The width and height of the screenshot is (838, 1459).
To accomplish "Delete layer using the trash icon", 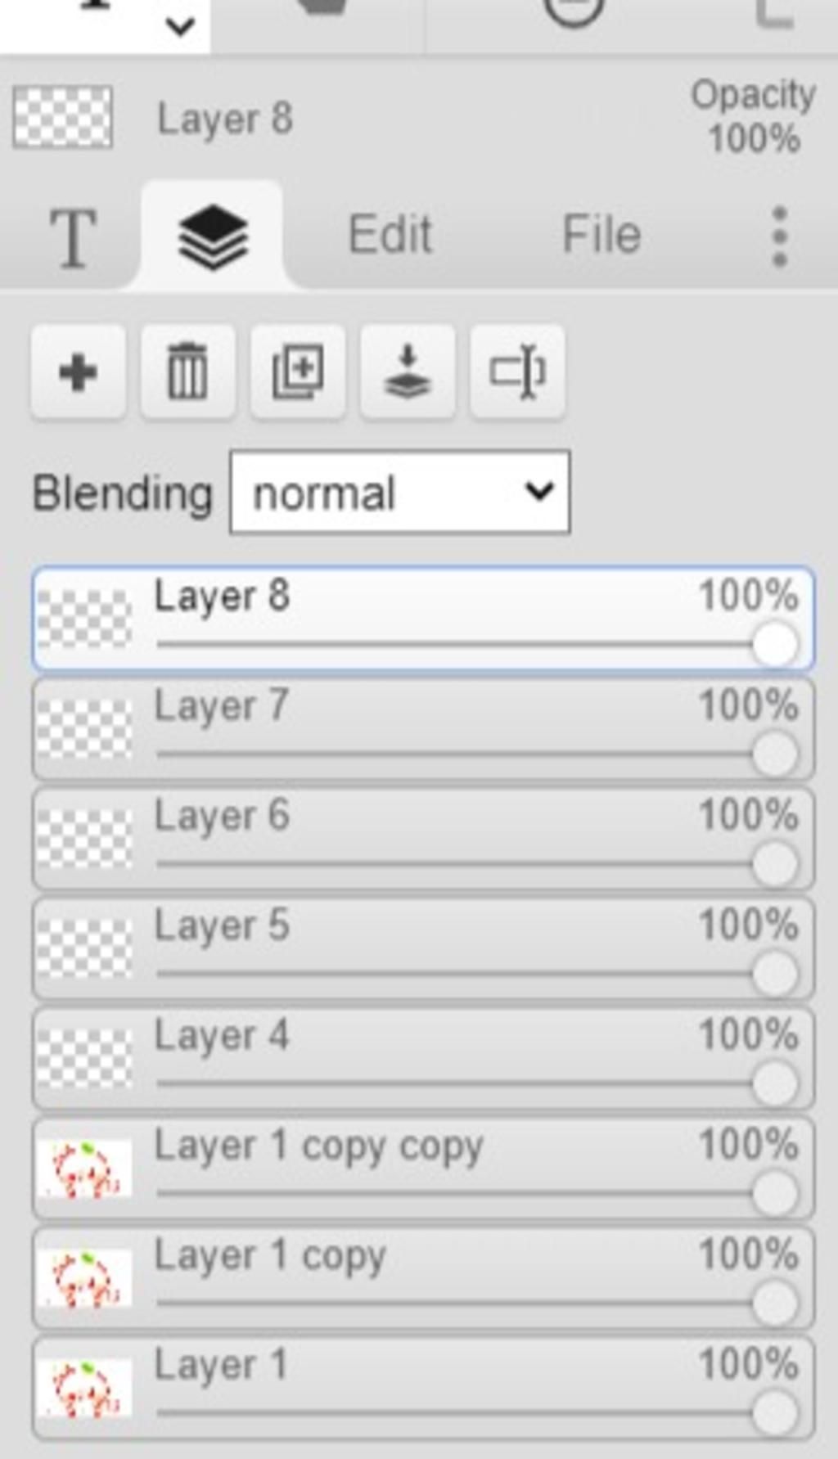I will [188, 372].
